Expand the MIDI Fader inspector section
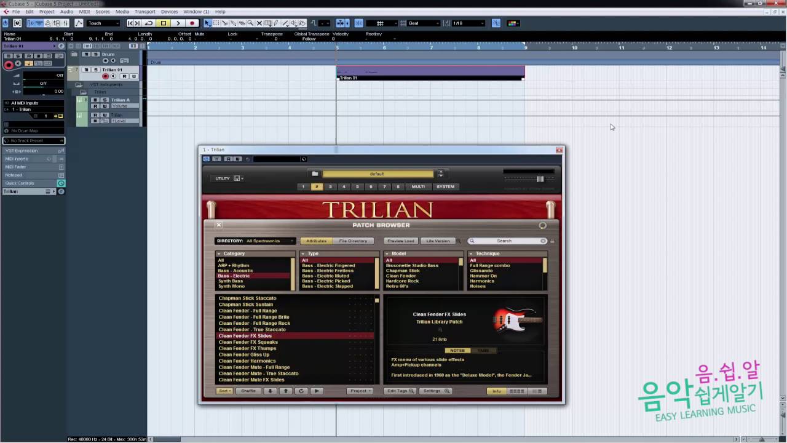Image resolution: width=787 pixels, height=443 pixels. click(33, 167)
